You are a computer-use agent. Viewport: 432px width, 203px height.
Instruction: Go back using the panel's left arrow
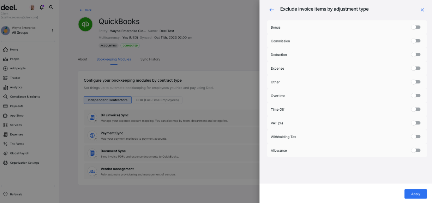272,10
